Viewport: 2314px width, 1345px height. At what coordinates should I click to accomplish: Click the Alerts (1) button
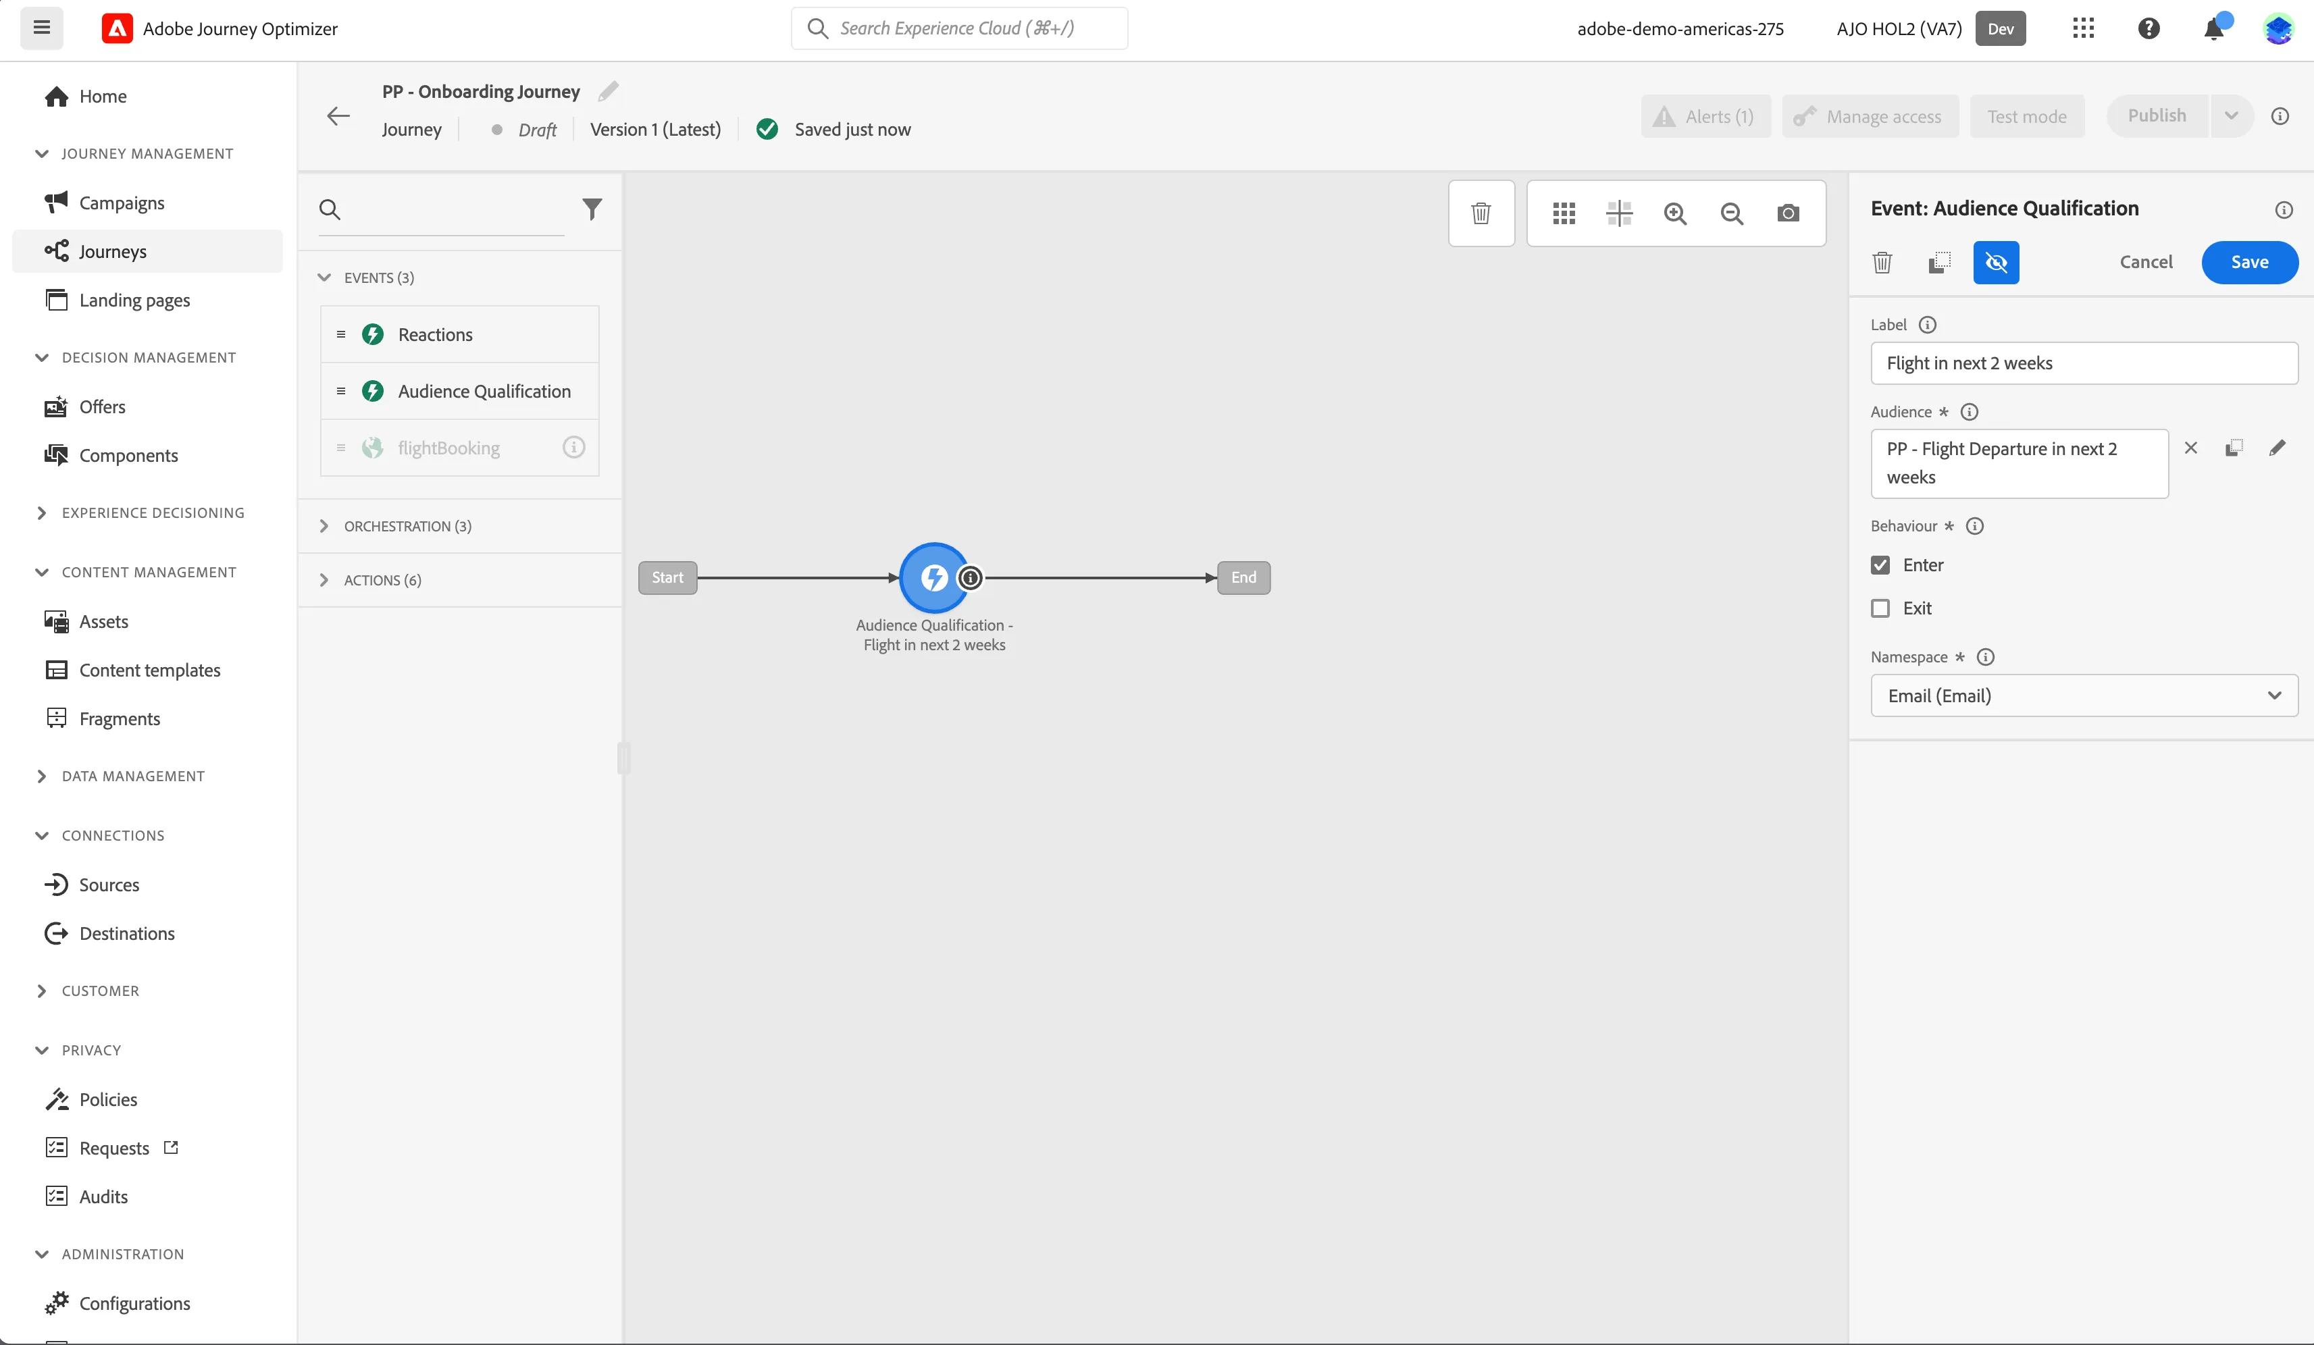[x=1706, y=115]
